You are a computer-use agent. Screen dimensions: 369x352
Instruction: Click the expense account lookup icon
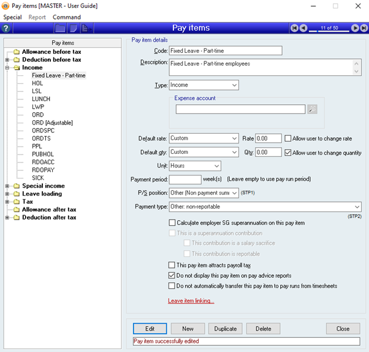click(x=312, y=109)
